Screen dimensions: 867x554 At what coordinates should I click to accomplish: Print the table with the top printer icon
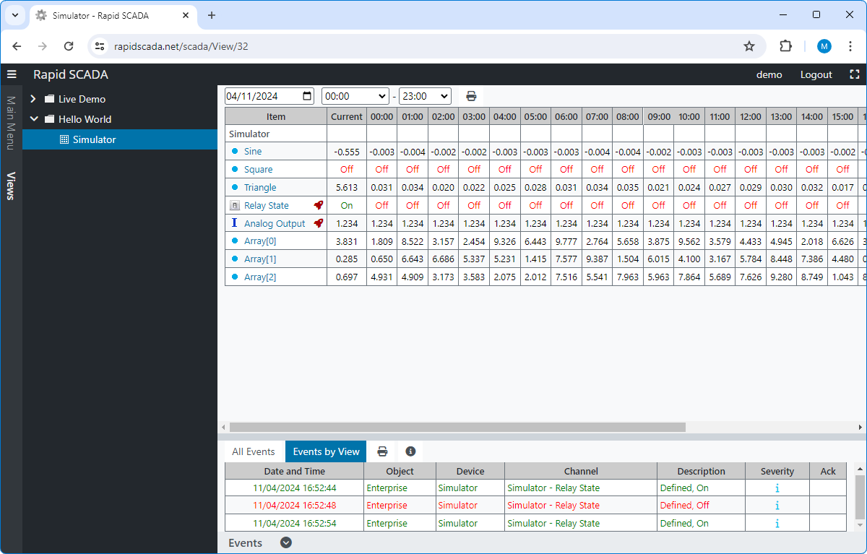point(471,96)
